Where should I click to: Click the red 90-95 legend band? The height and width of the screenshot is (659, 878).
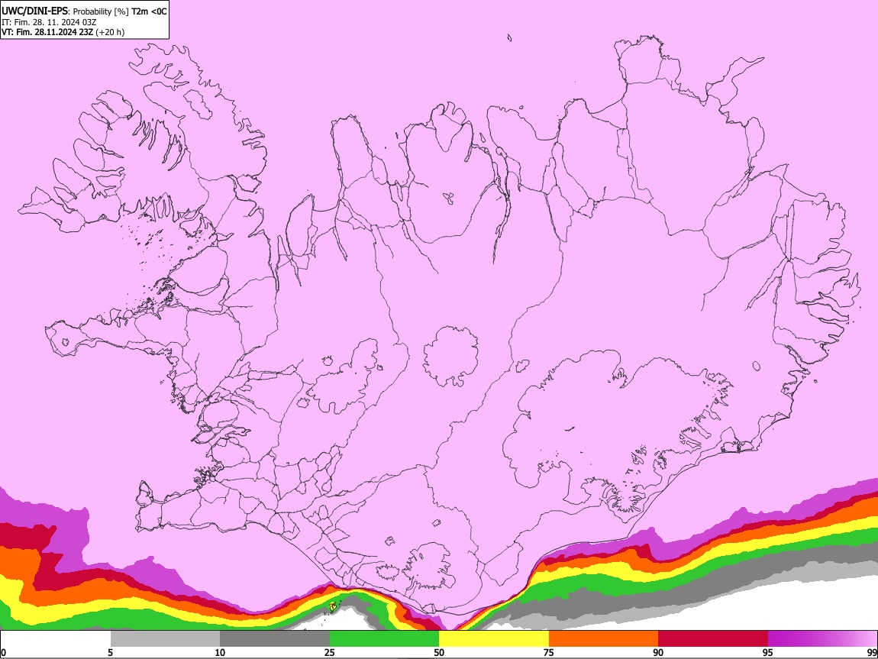[713, 638]
